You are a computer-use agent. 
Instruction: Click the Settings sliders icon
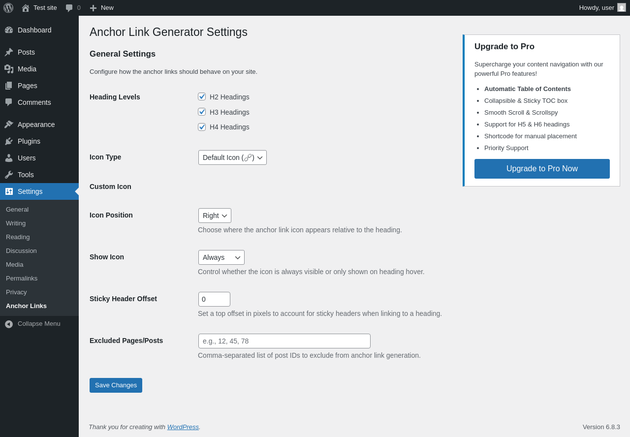[9, 191]
